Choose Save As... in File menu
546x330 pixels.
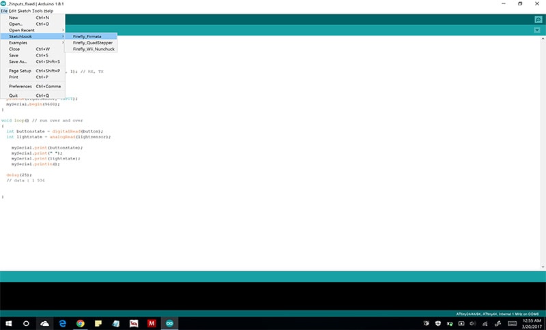coord(33,61)
